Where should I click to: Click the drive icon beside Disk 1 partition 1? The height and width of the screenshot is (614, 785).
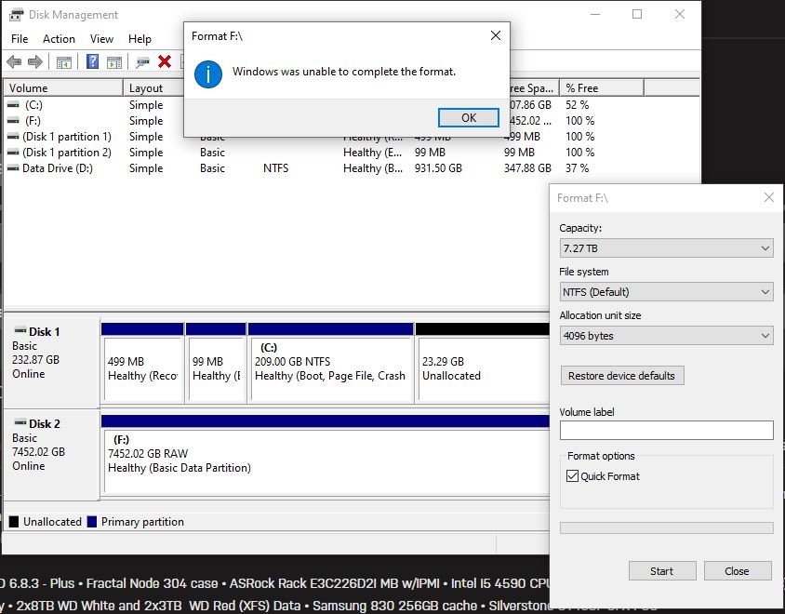click(14, 137)
